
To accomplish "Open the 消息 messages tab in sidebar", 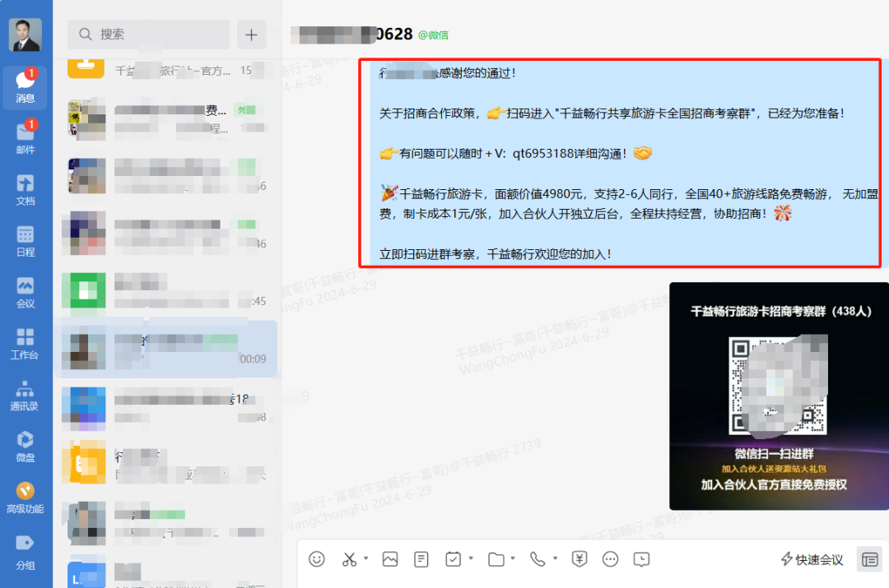I will [26, 86].
